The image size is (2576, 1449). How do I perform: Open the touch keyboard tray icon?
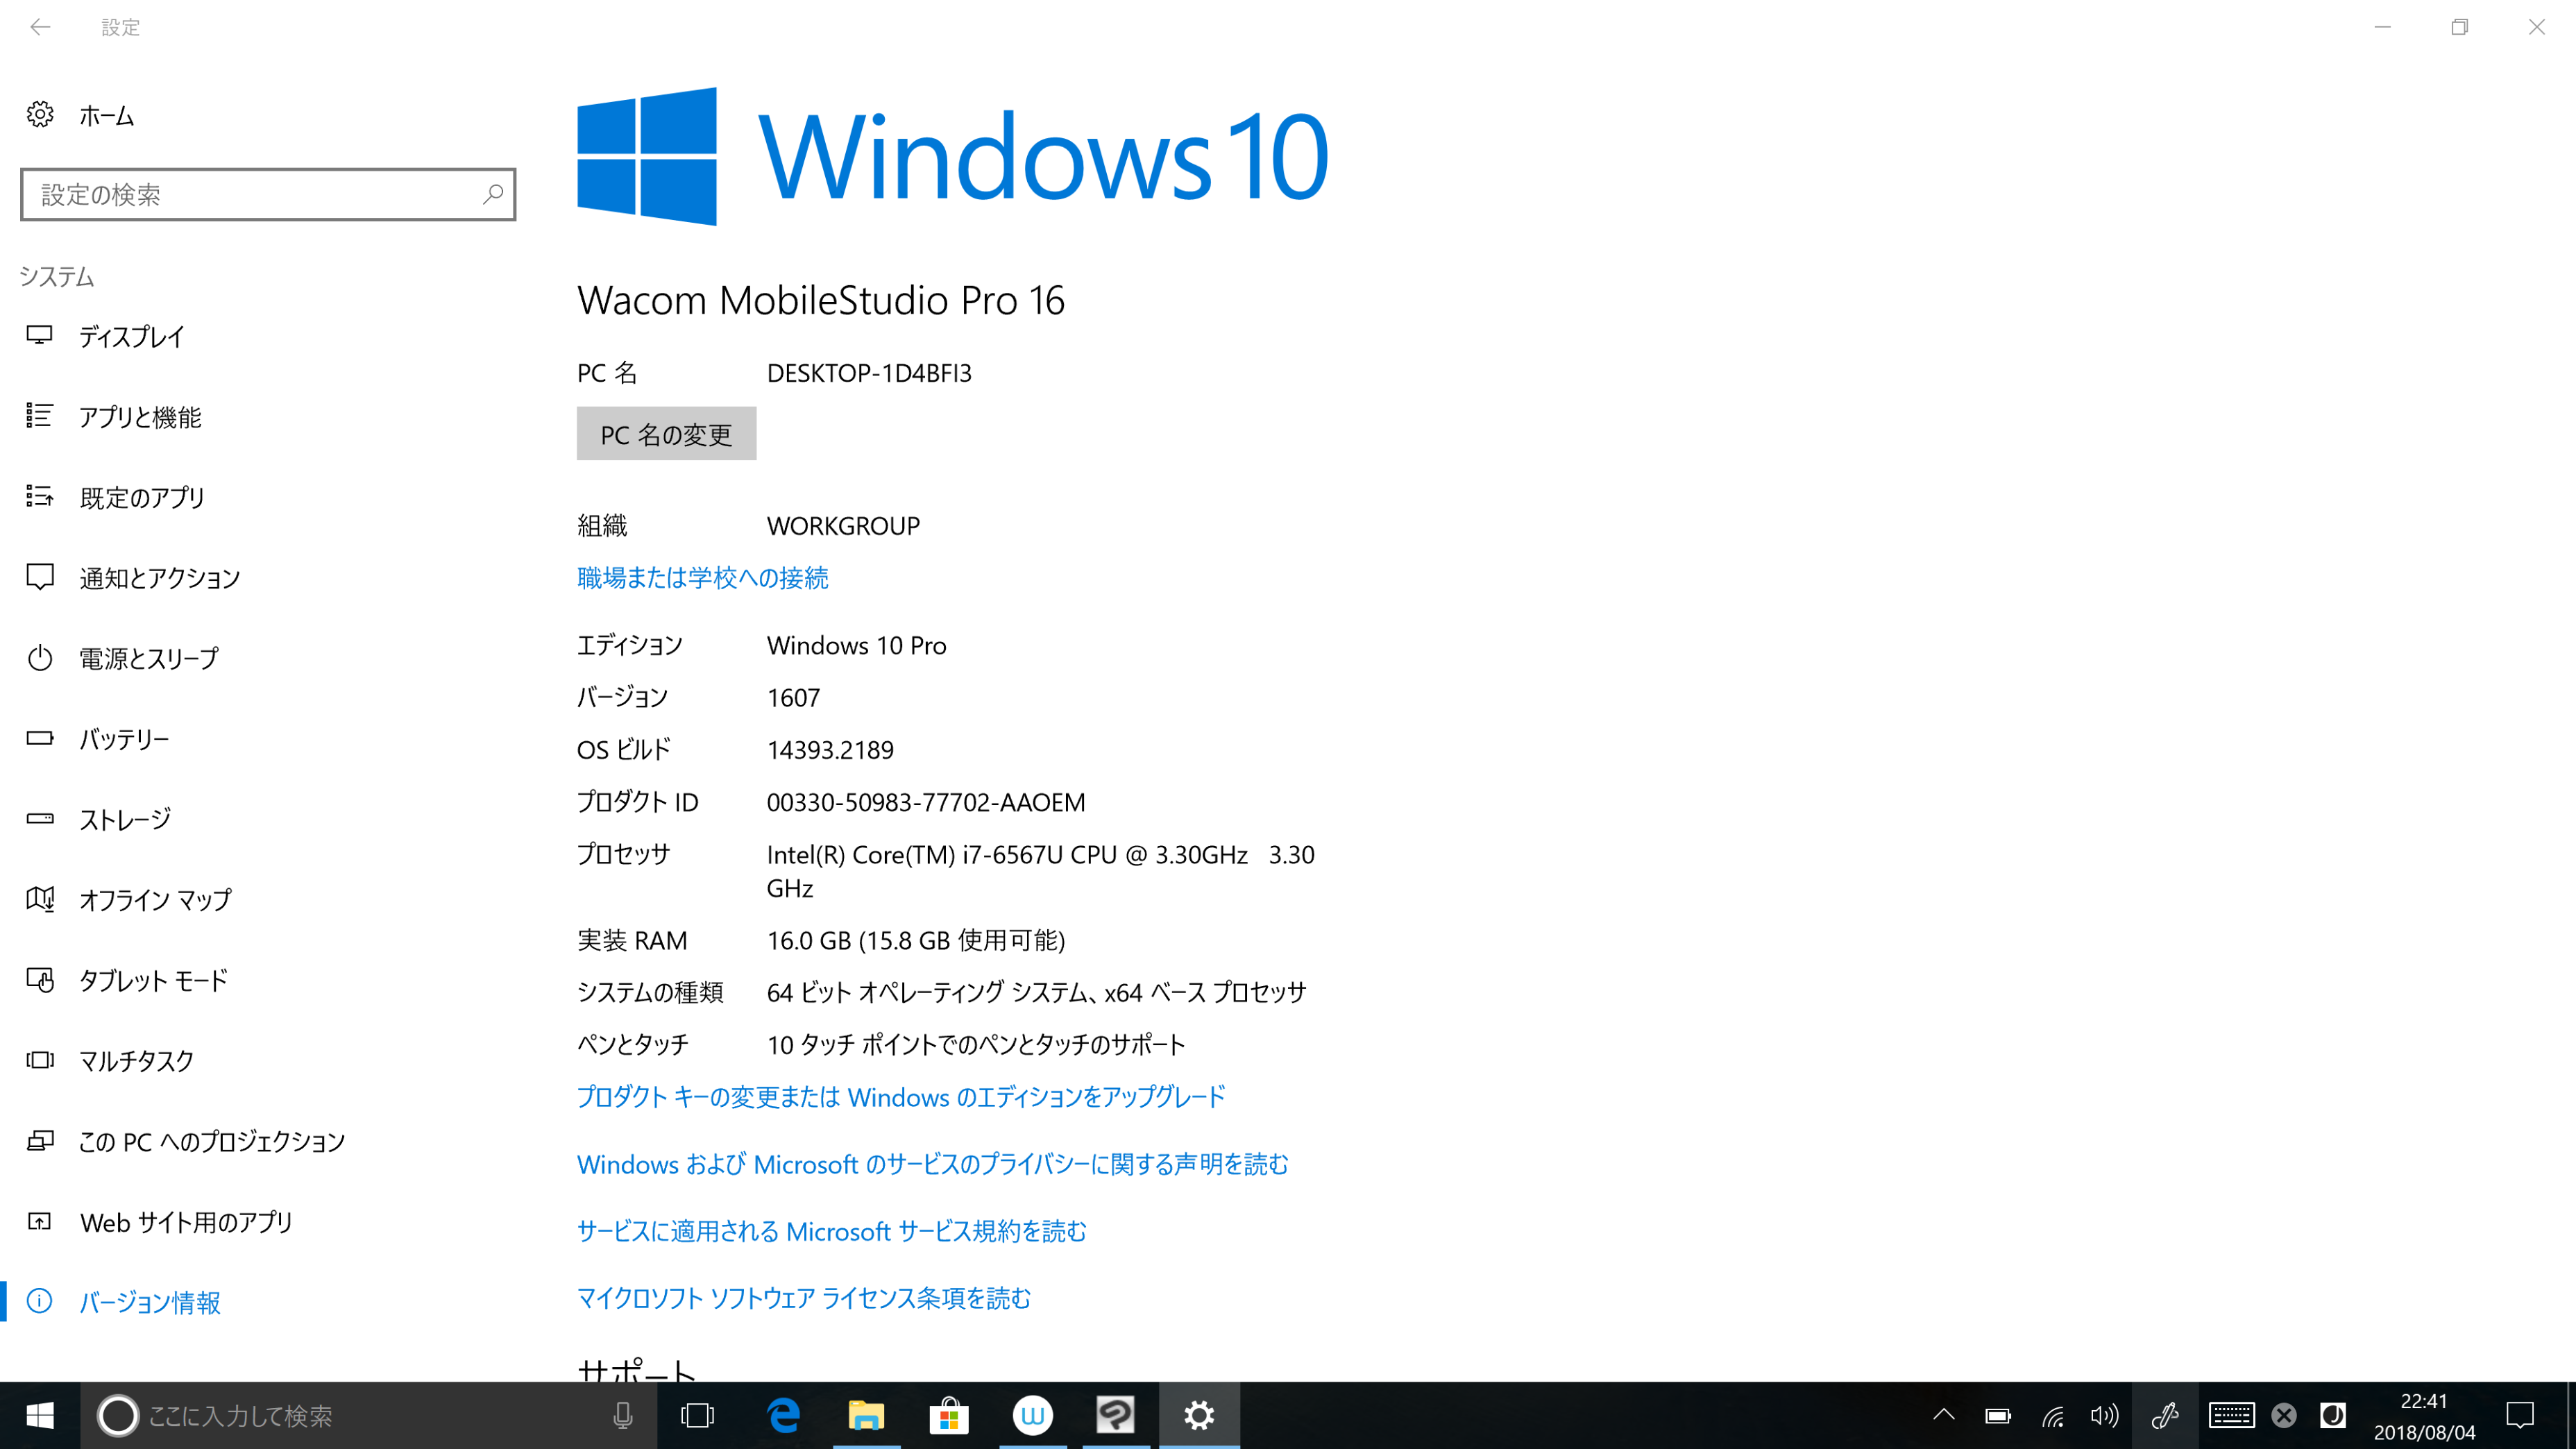2231,1415
